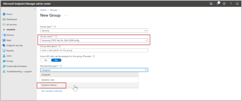Click the Groups people icon
This screenshot has width=242, height=101.
4,61
